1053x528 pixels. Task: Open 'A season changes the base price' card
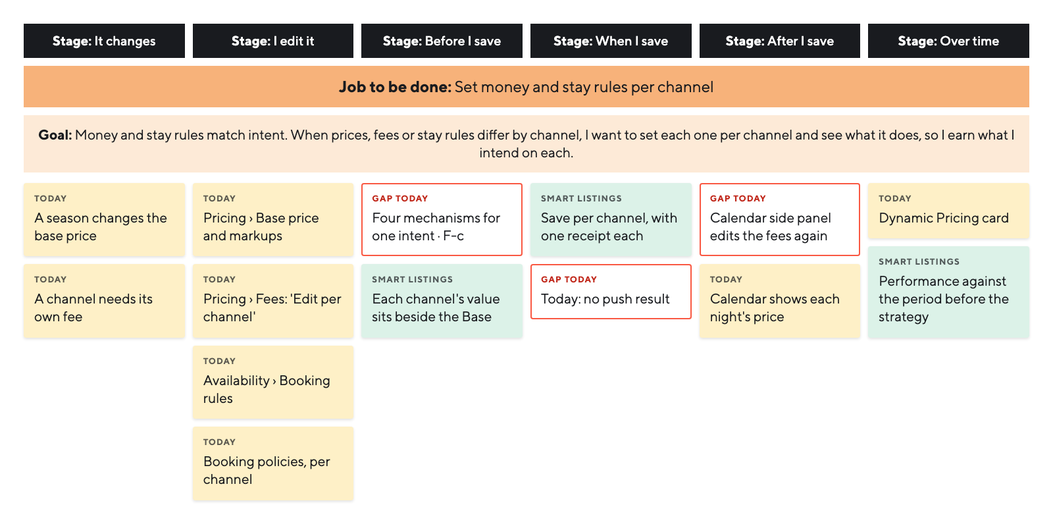click(104, 219)
